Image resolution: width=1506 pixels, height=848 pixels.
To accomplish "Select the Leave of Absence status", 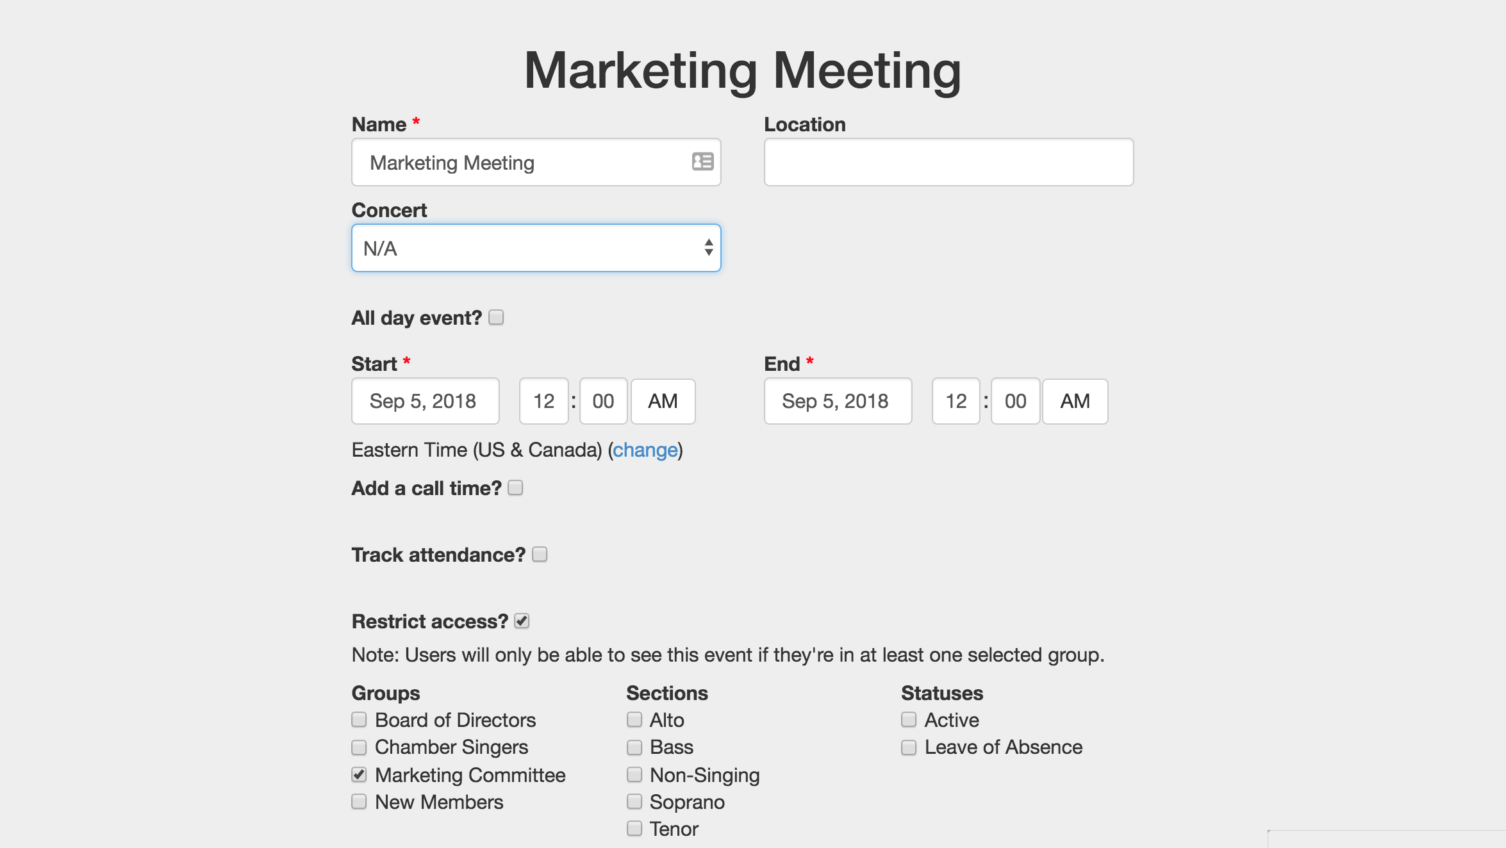I will pyautogui.click(x=909, y=747).
